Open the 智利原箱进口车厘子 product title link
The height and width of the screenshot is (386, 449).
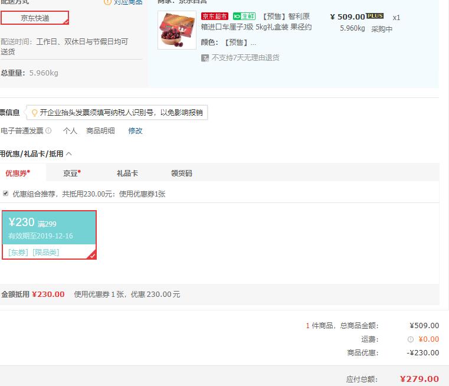256,22
